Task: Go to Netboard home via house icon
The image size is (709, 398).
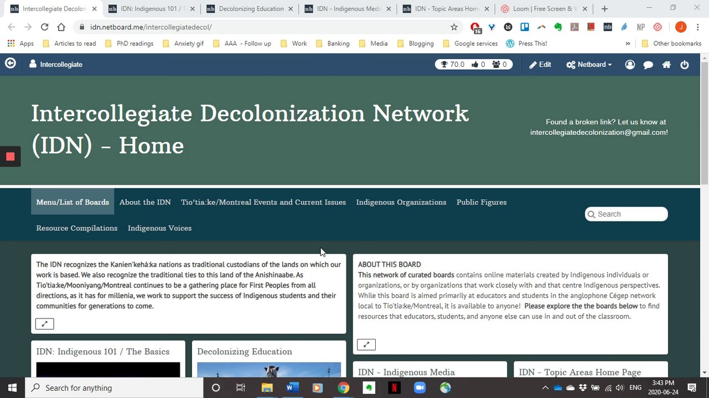Action: [666, 65]
